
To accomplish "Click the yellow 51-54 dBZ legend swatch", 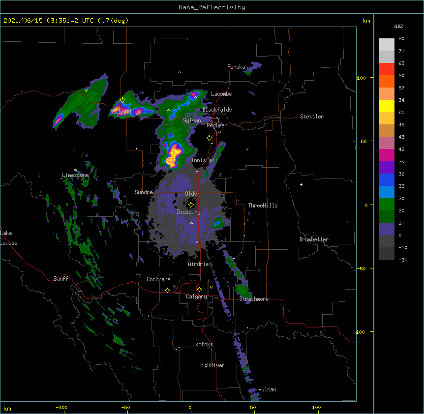I will tap(387, 106).
